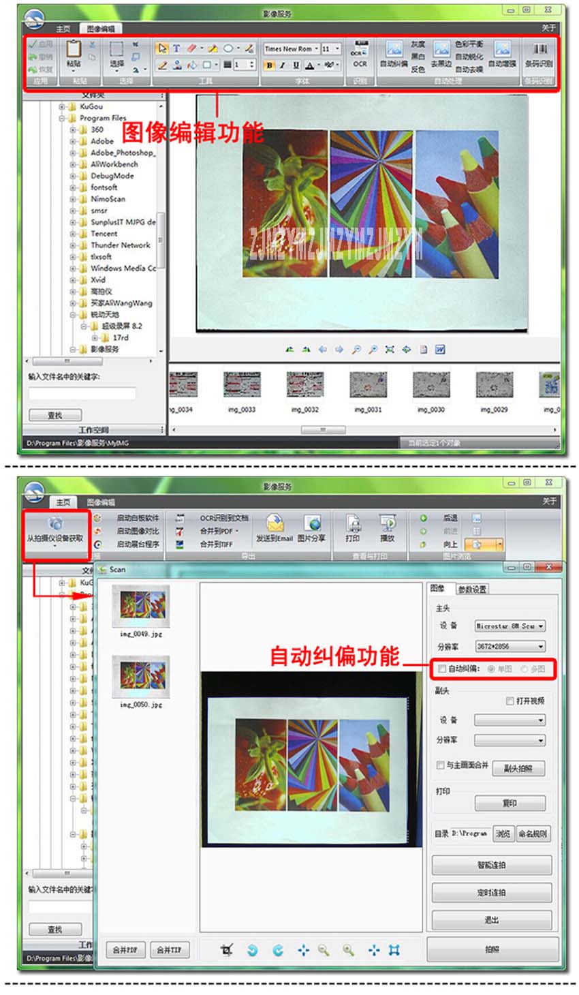Open the 分辨率 resolution dropdown

542,646
